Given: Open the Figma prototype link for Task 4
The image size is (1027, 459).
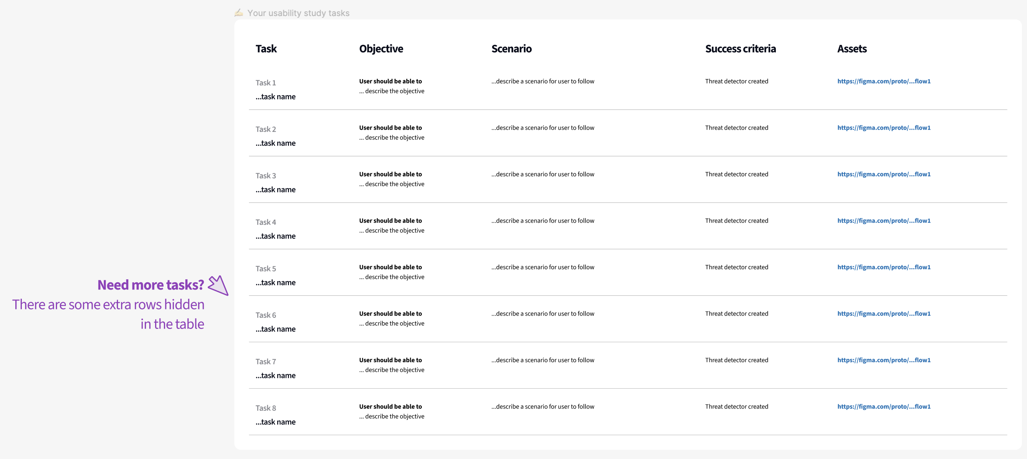Looking at the screenshot, I should point(883,221).
